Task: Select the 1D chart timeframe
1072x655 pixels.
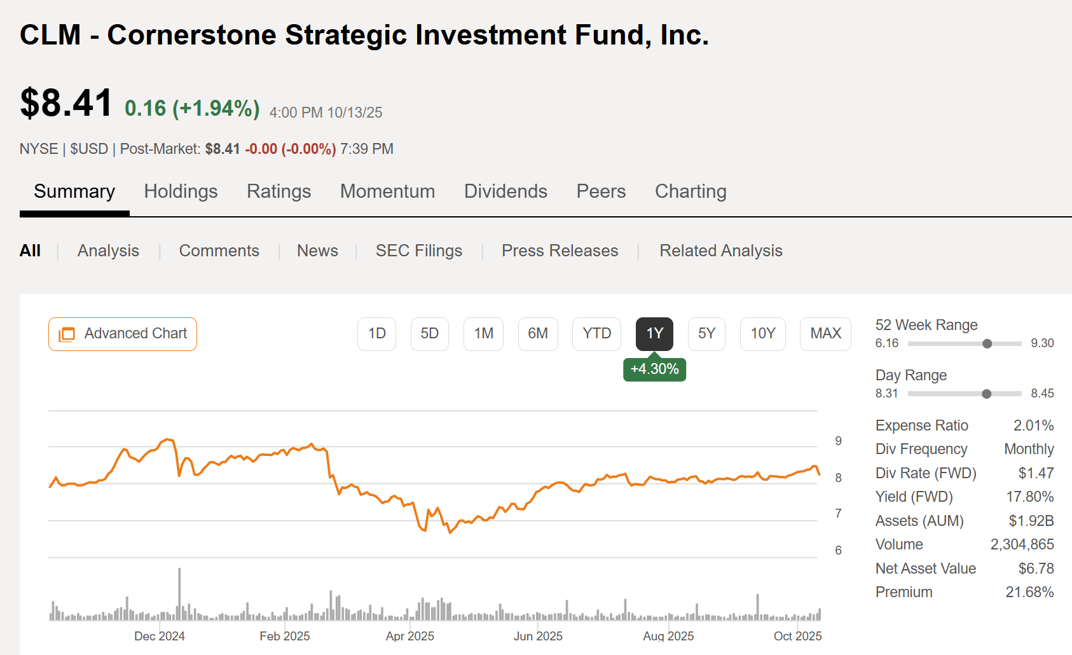Action: pos(376,333)
